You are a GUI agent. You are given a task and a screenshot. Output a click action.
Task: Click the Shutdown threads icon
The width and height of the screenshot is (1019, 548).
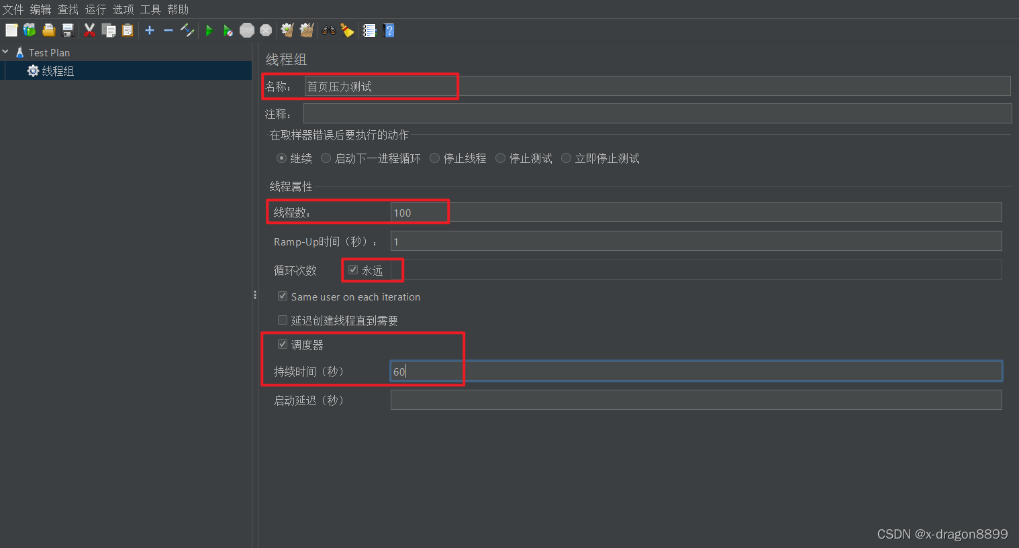pyautogui.click(x=266, y=30)
